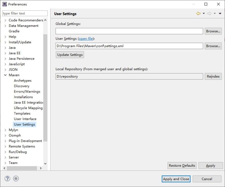The width and height of the screenshot is (225, 187).
Task: Click the back navigation arrow icon
Action: pyautogui.click(x=198, y=13)
